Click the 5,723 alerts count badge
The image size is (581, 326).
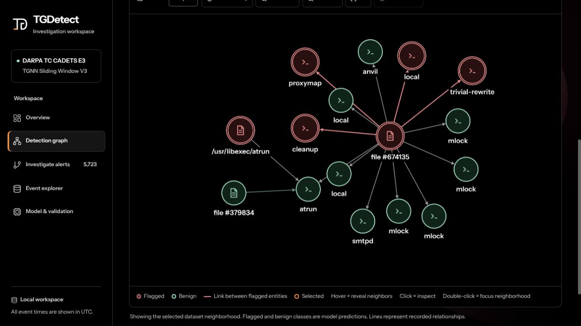click(90, 165)
